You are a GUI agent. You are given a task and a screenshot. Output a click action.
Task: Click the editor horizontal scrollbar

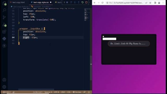pos(36,89)
